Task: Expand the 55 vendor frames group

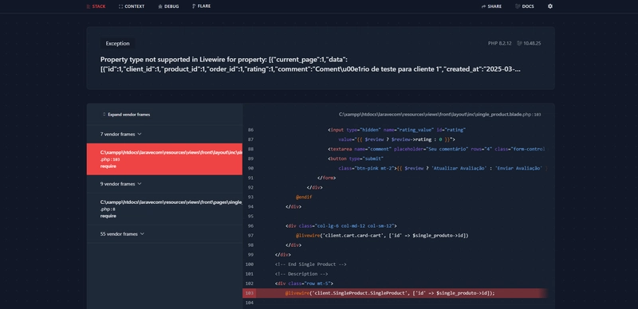Action: coord(123,234)
